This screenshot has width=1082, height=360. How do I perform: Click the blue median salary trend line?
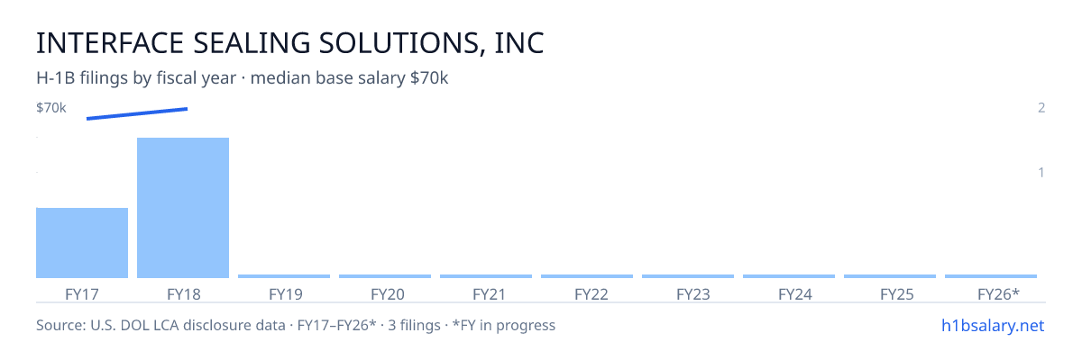coord(137,113)
